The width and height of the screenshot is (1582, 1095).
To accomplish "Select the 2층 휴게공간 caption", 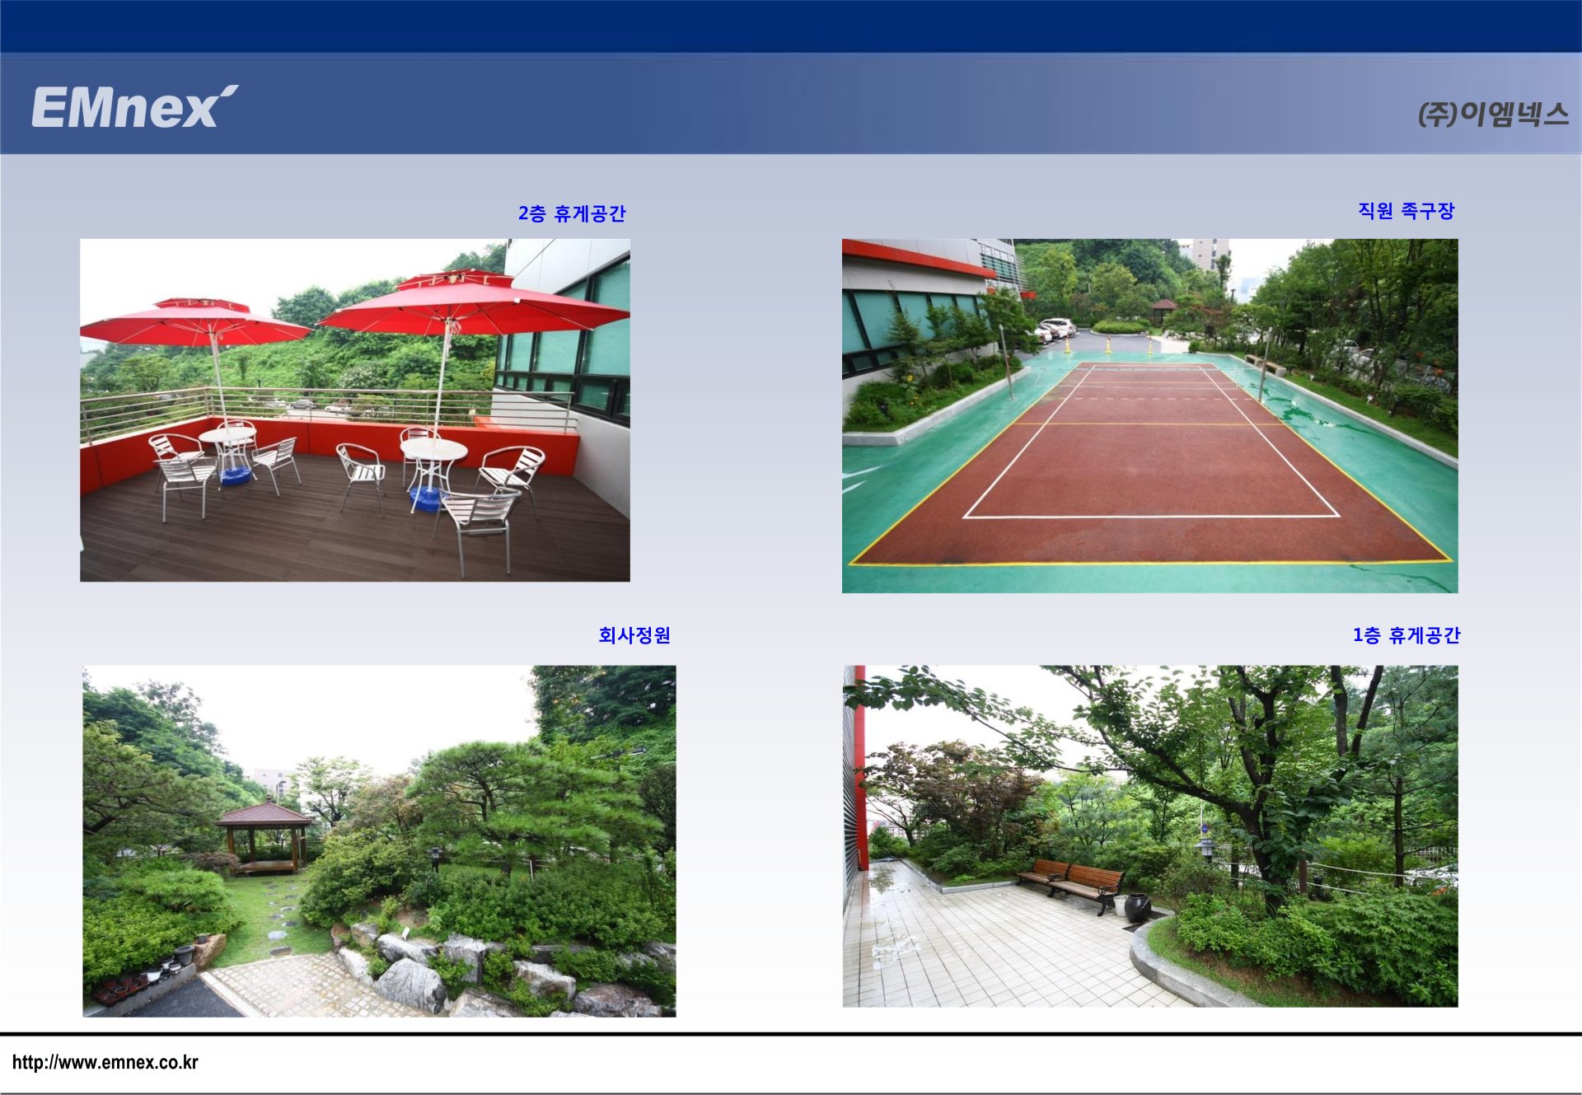I will pos(572,213).
